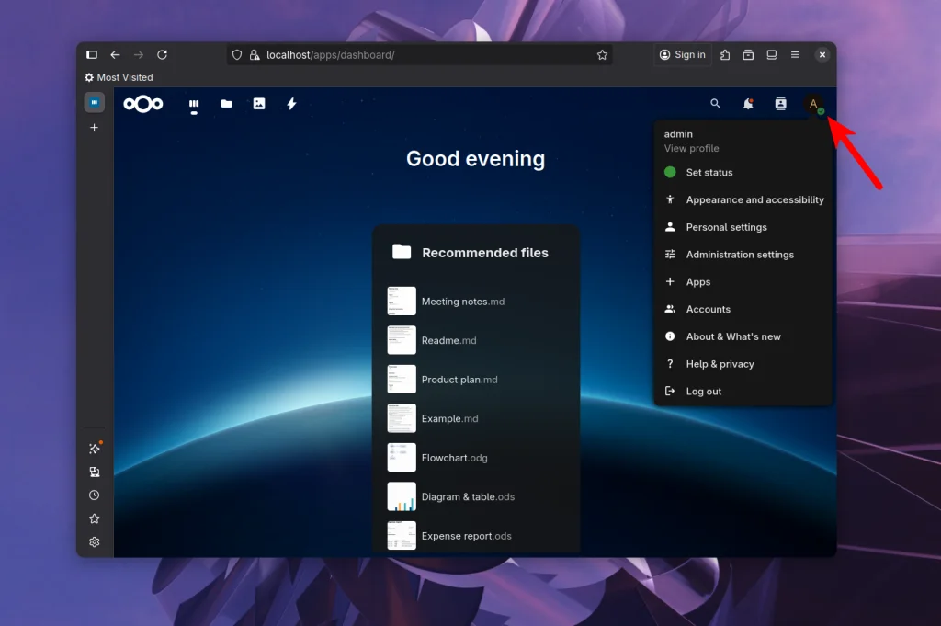Open the Photos app

258,104
